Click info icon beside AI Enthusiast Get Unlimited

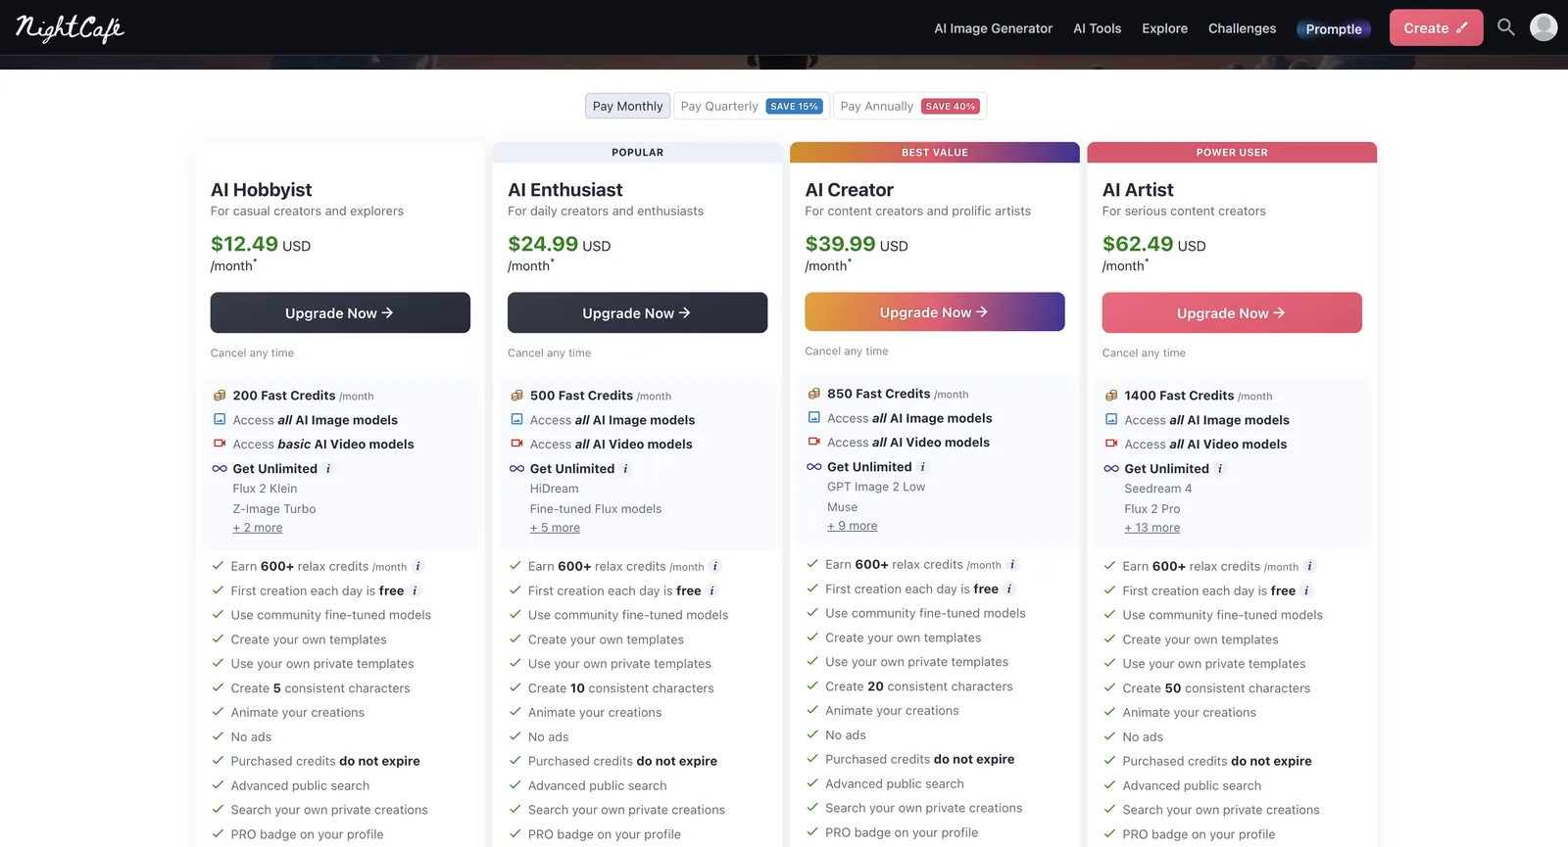pos(625,469)
